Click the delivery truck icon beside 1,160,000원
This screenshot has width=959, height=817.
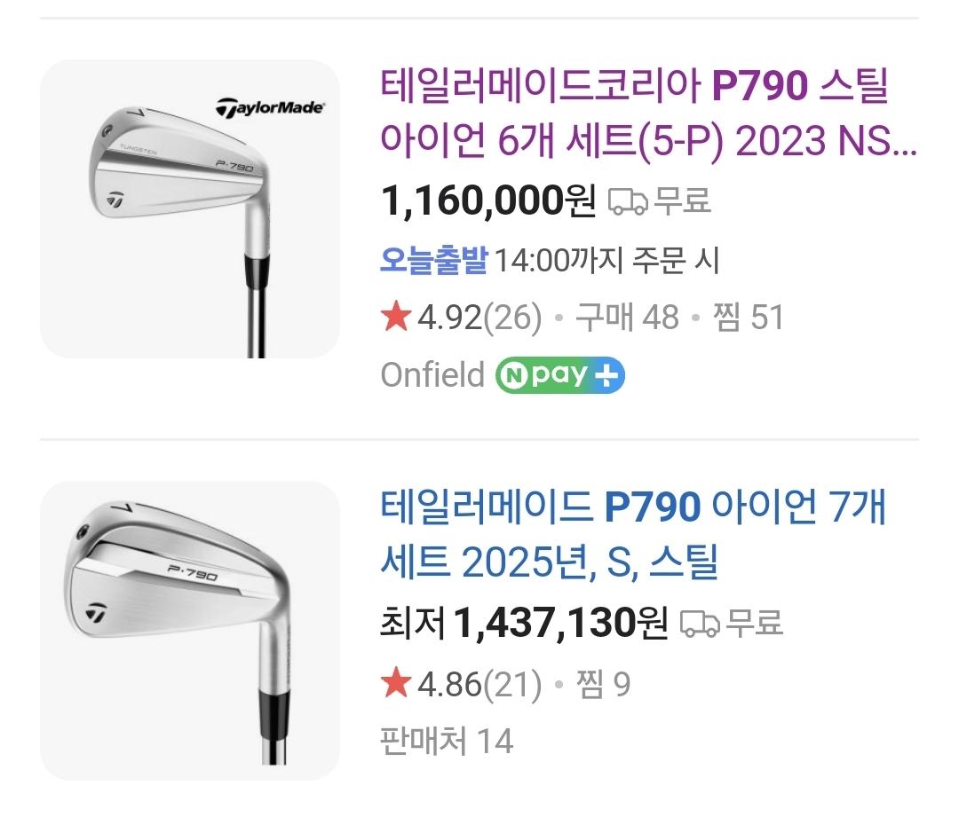pos(628,202)
